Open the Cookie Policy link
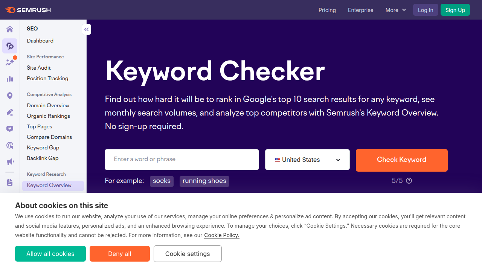Image resolution: width=482 pixels, height=271 pixels. tap(221, 235)
